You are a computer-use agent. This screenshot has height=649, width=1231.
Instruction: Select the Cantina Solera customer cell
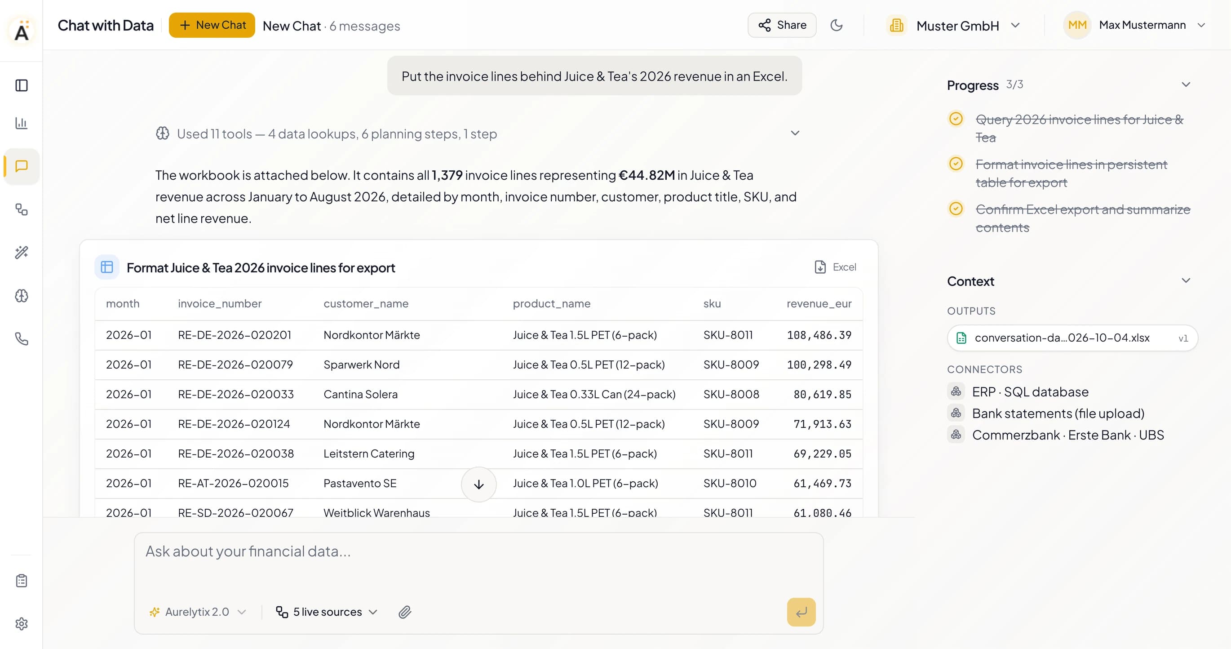[360, 394]
